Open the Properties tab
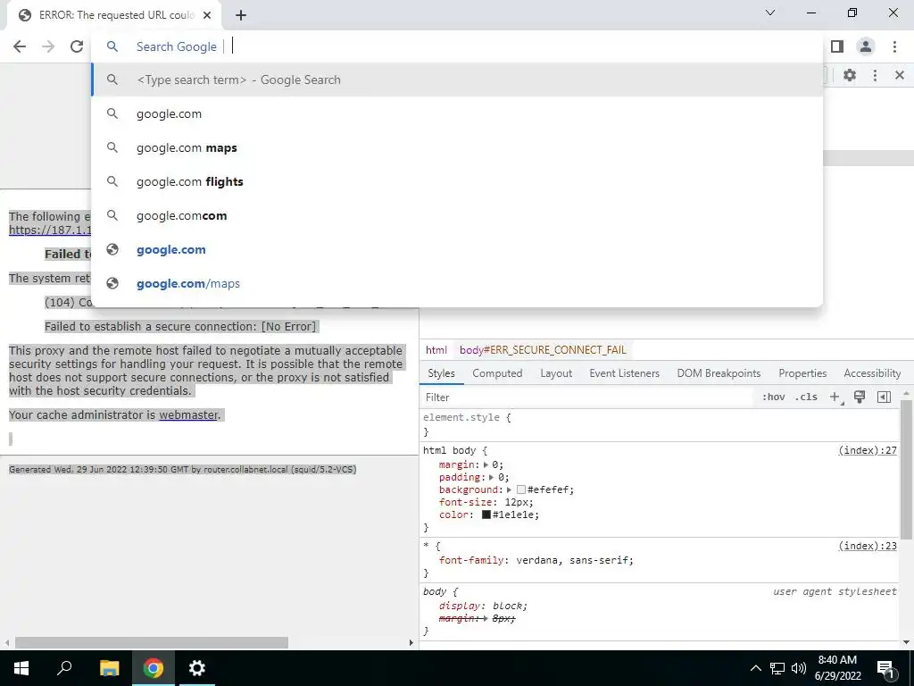This screenshot has height=686, width=914. [x=802, y=373]
